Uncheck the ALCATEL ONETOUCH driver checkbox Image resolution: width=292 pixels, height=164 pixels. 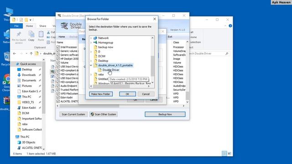coord(58,101)
